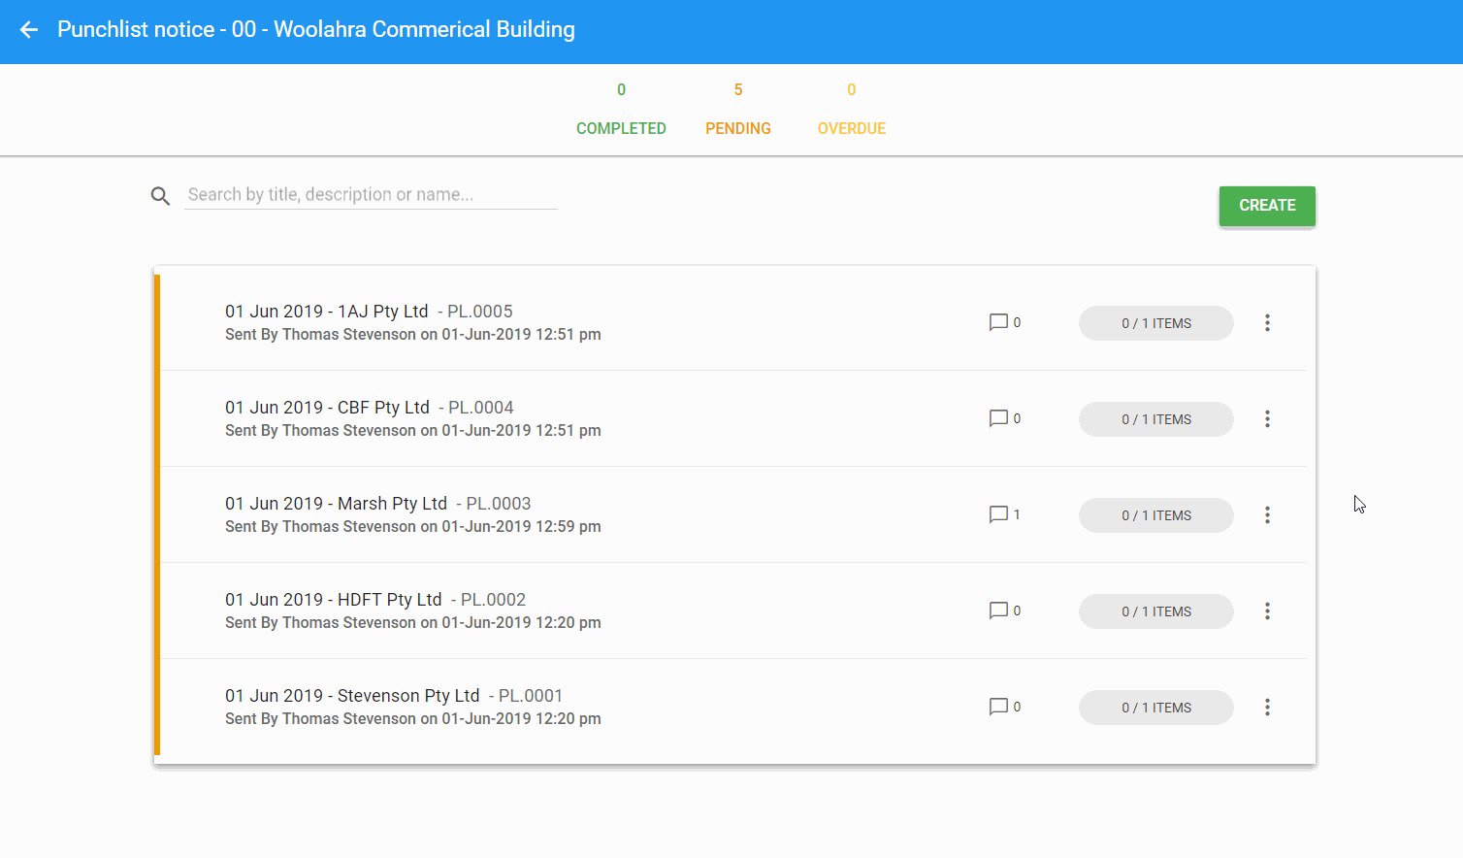This screenshot has height=858, width=1463.
Task: Click 0/1 Items button for PL.0004
Action: click(1156, 419)
